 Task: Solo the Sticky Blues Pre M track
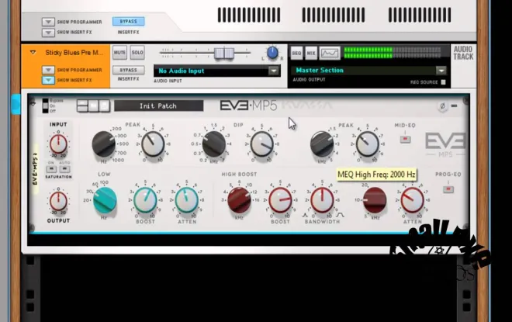pos(137,53)
